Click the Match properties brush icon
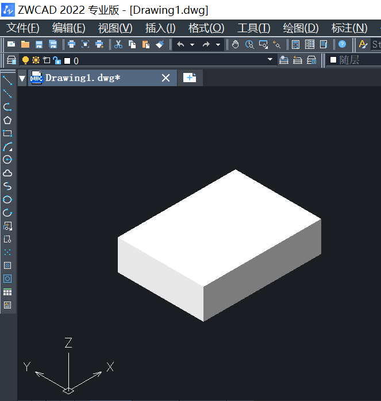Image resolution: width=381 pixels, height=401 pixels. pyautogui.click(x=160, y=44)
